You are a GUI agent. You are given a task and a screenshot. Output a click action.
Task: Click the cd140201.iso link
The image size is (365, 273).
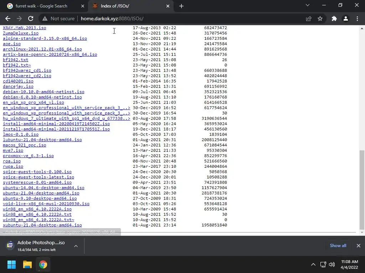18,81
